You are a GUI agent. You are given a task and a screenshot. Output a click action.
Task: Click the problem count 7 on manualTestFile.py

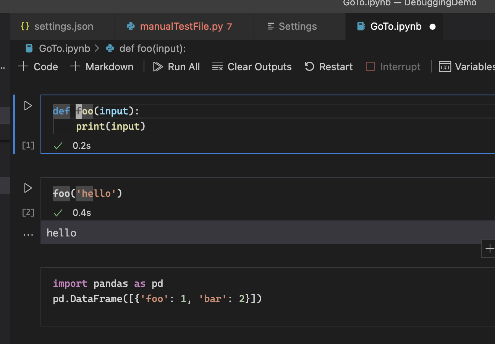tap(229, 26)
